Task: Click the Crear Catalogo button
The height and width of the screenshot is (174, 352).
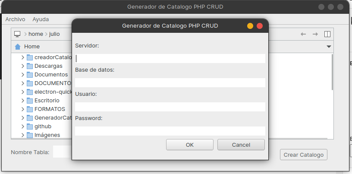Action: 303,155
